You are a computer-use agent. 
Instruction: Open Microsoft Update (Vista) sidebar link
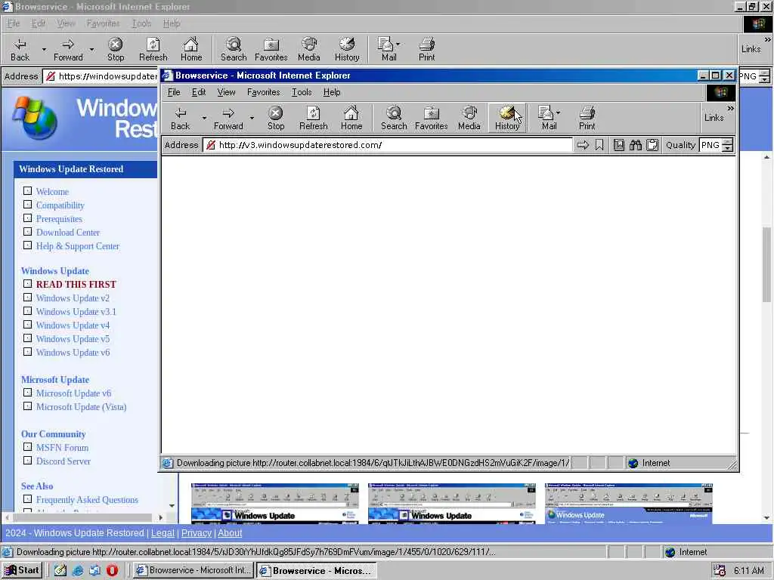click(81, 407)
